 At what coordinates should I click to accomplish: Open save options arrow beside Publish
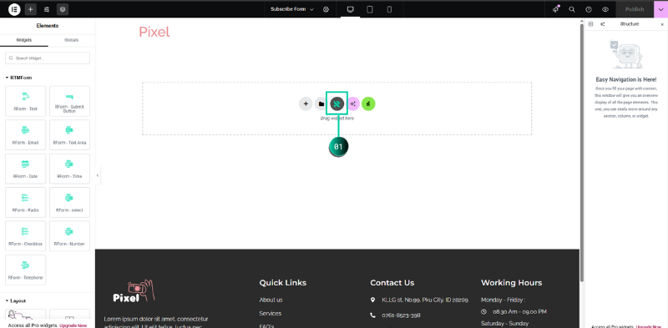pos(660,9)
